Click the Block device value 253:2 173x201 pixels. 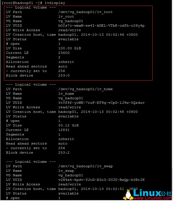pyautogui.click(x=64, y=153)
